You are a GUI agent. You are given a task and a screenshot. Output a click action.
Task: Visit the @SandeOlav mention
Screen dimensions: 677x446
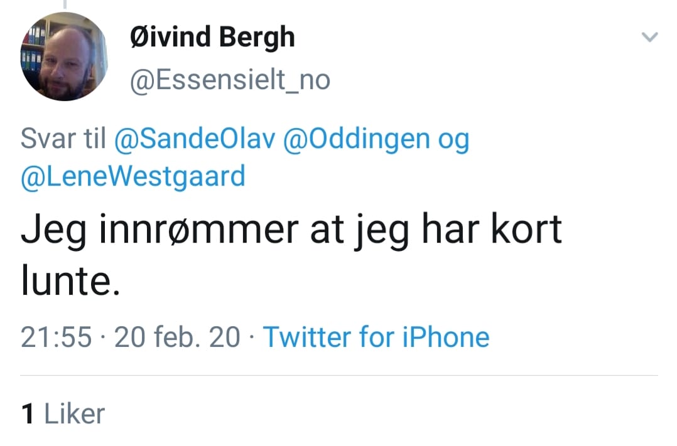click(x=194, y=139)
